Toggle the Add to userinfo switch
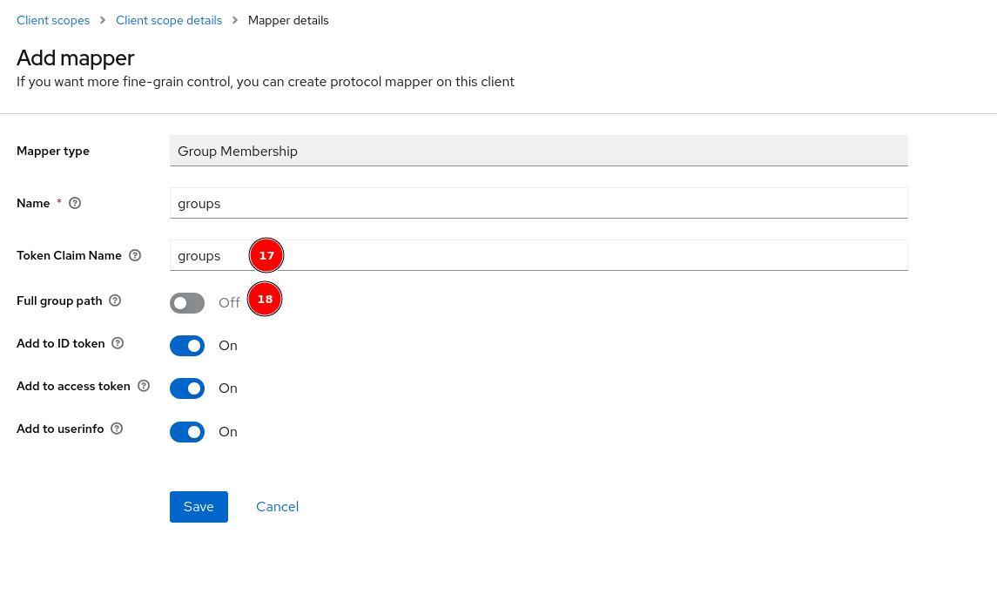The width and height of the screenshot is (997, 601). coord(187,432)
